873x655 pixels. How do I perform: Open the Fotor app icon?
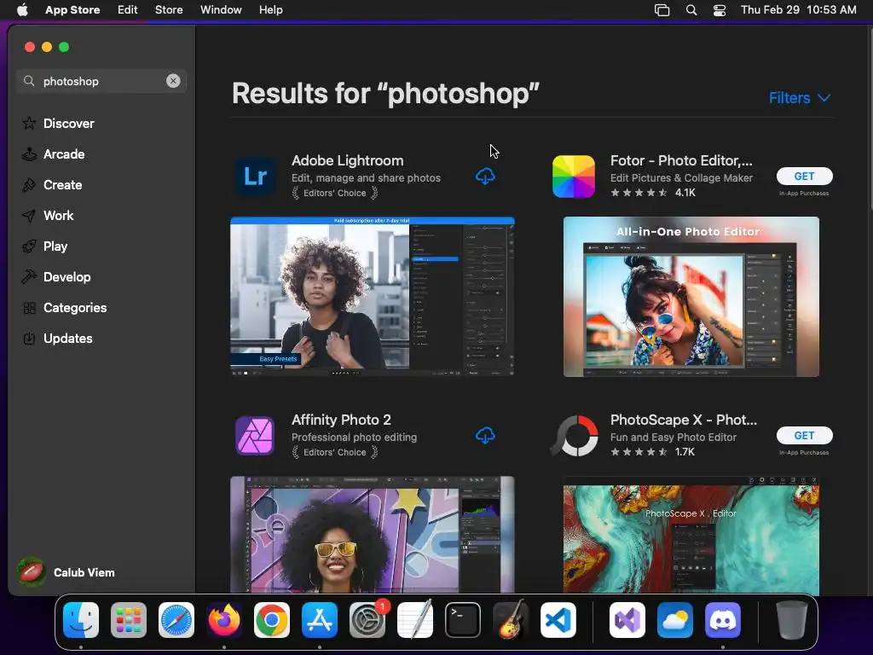574,177
